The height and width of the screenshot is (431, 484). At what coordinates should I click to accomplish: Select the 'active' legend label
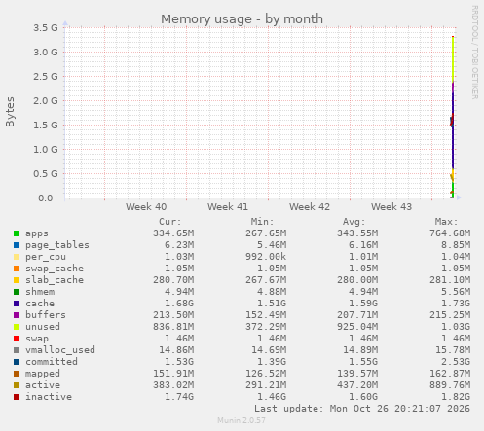(x=43, y=385)
